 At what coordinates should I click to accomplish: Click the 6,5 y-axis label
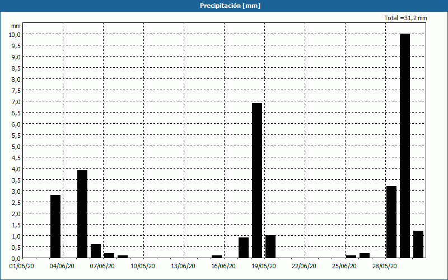[16, 113]
